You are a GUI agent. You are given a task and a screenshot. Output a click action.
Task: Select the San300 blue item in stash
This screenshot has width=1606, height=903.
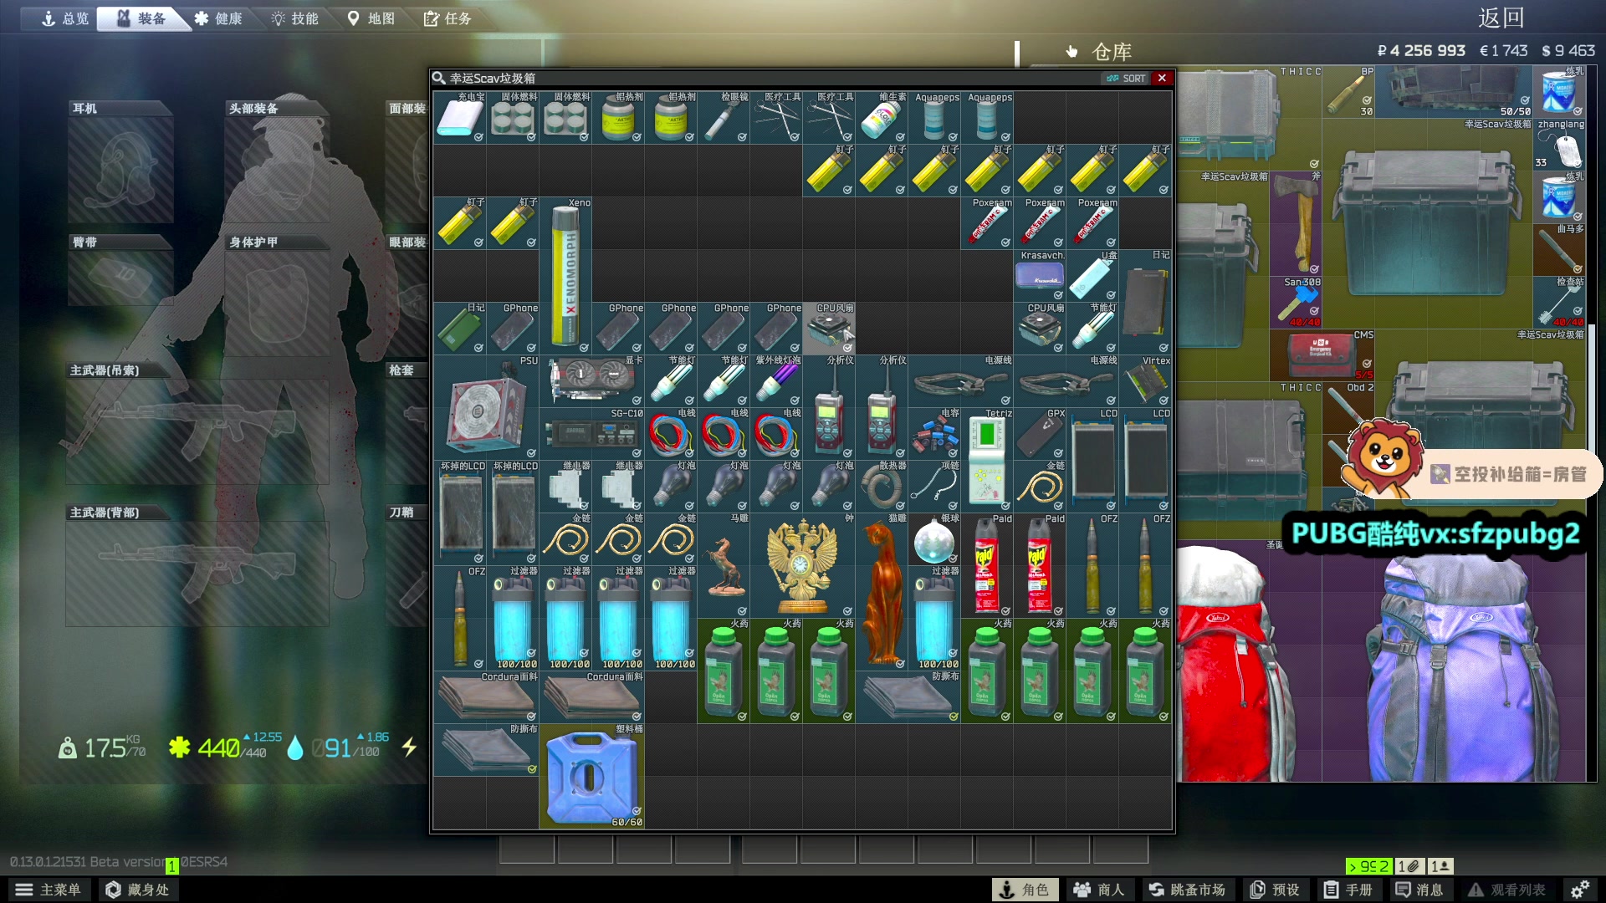click(1297, 302)
